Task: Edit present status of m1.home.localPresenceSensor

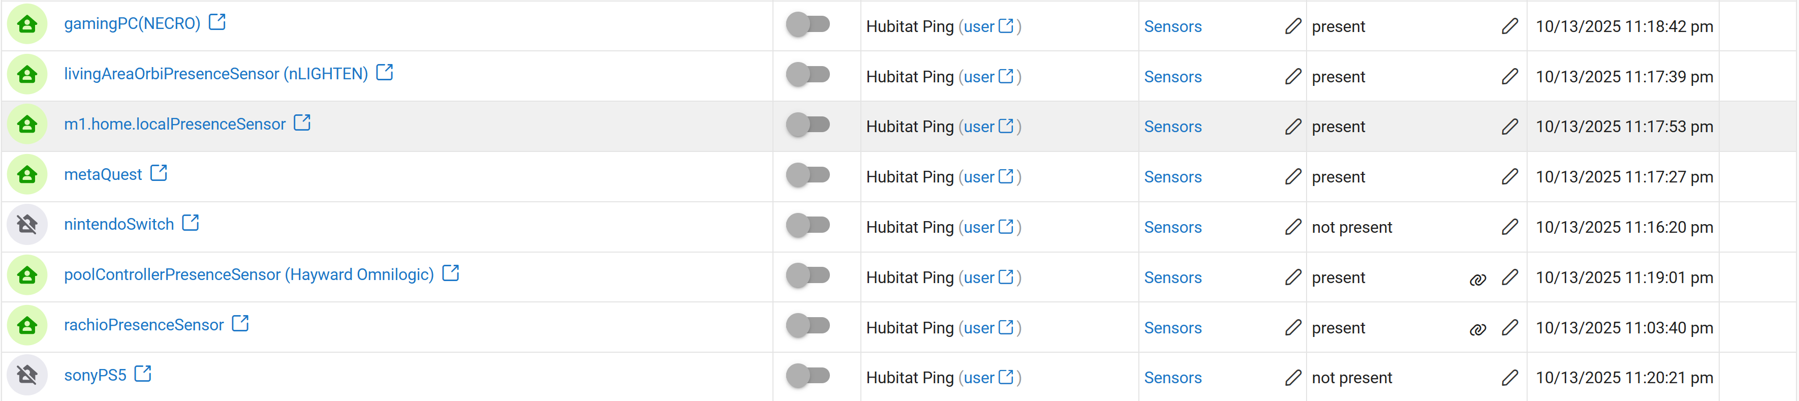Action: (x=1509, y=127)
